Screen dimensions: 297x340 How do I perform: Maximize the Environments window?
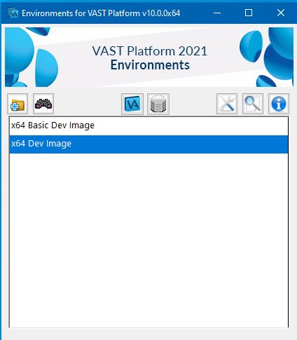(x=249, y=13)
